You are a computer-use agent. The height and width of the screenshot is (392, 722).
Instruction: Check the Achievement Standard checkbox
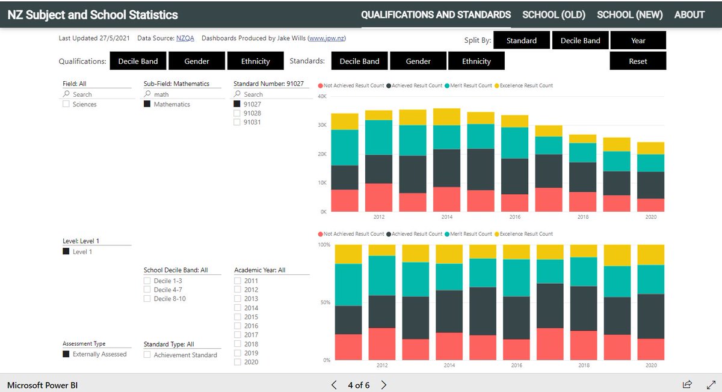coord(147,355)
